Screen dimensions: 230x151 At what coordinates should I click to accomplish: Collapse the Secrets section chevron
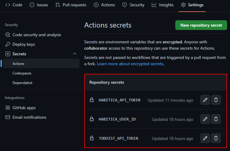75,54
